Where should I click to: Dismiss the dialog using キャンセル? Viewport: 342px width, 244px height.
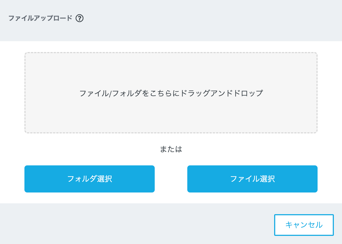[x=304, y=225]
